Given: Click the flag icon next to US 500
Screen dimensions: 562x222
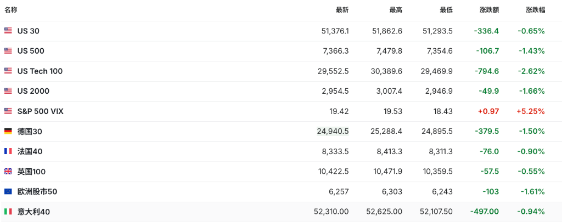Looking at the screenshot, I should 8,51.
